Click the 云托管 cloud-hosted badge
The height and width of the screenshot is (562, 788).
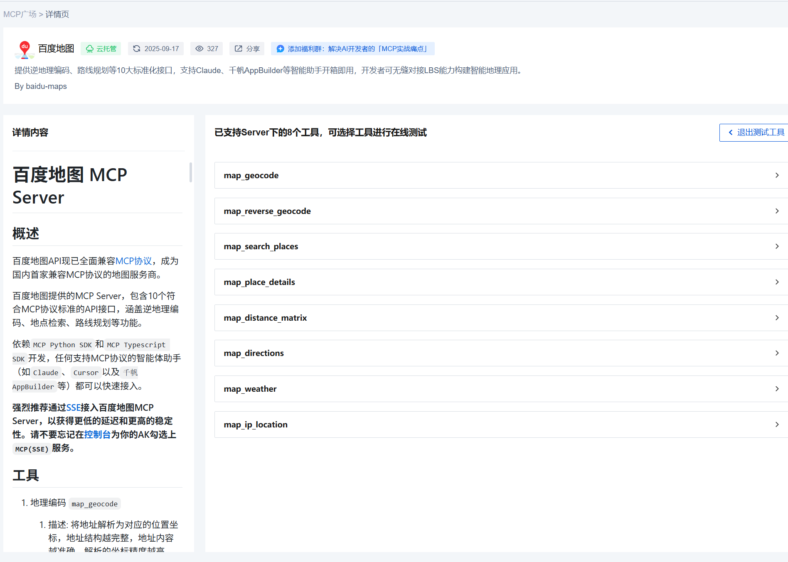[101, 49]
